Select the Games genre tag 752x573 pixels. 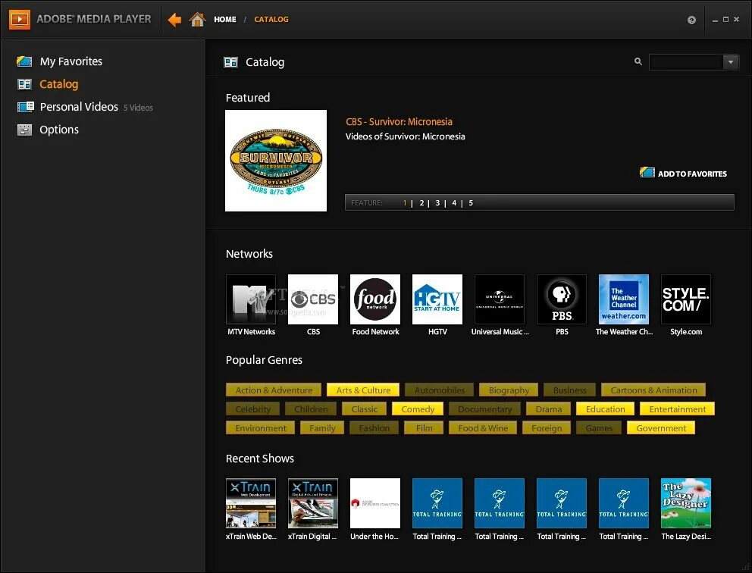pyautogui.click(x=599, y=427)
